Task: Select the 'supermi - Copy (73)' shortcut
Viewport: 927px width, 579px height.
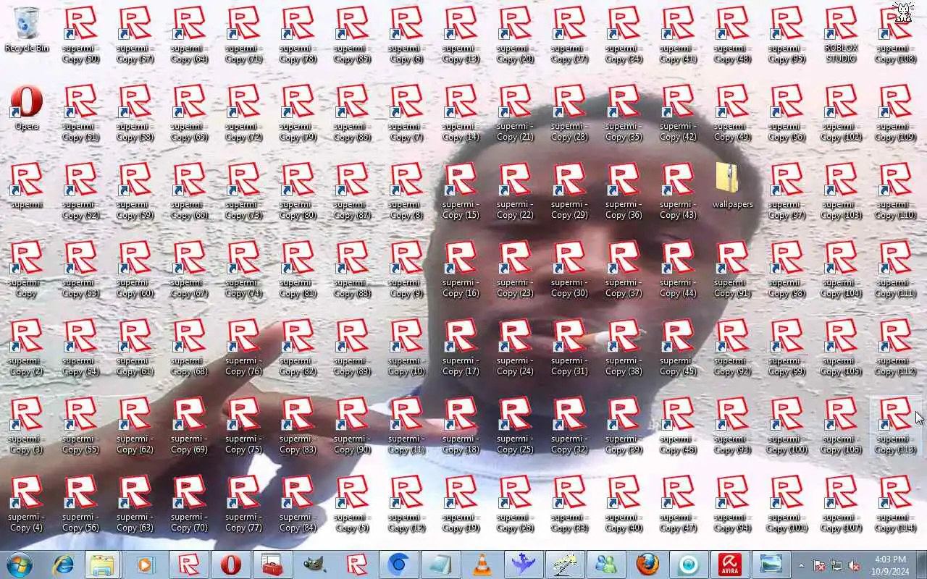Action: click(x=244, y=191)
